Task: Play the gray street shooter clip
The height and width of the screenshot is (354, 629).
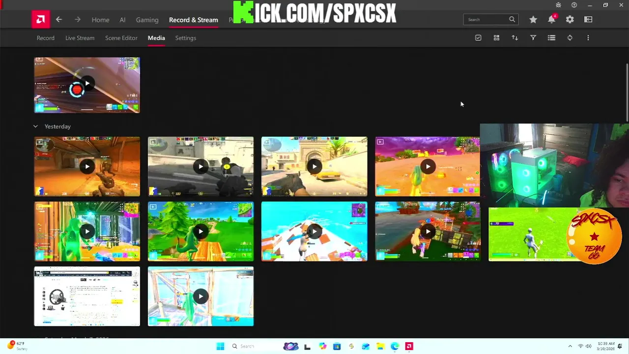Action: 200,166
